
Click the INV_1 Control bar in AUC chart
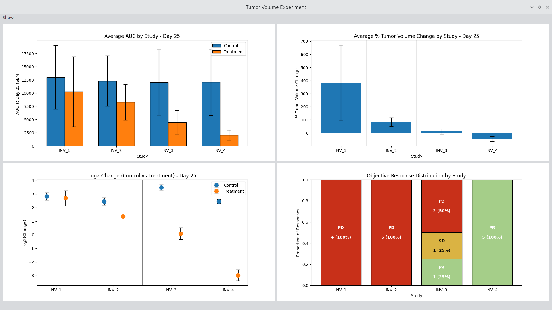click(56, 112)
